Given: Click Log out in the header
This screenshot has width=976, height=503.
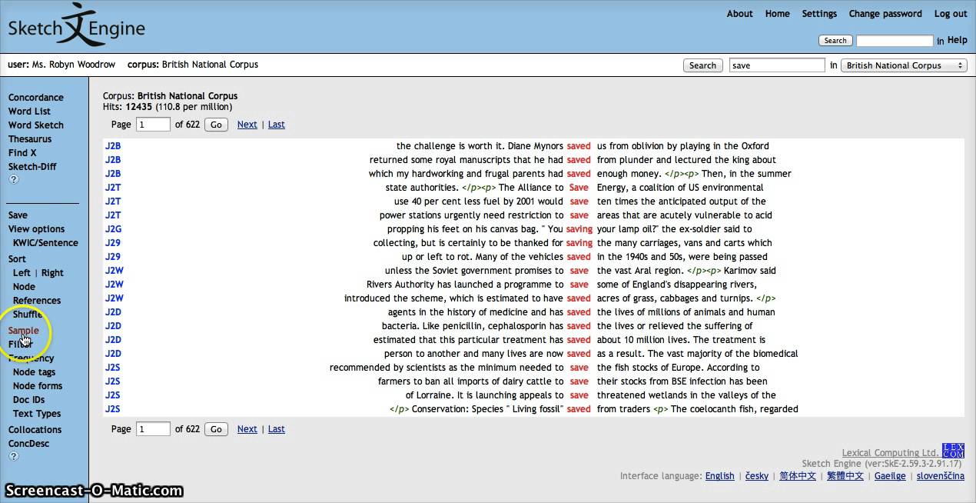Looking at the screenshot, I should point(950,14).
